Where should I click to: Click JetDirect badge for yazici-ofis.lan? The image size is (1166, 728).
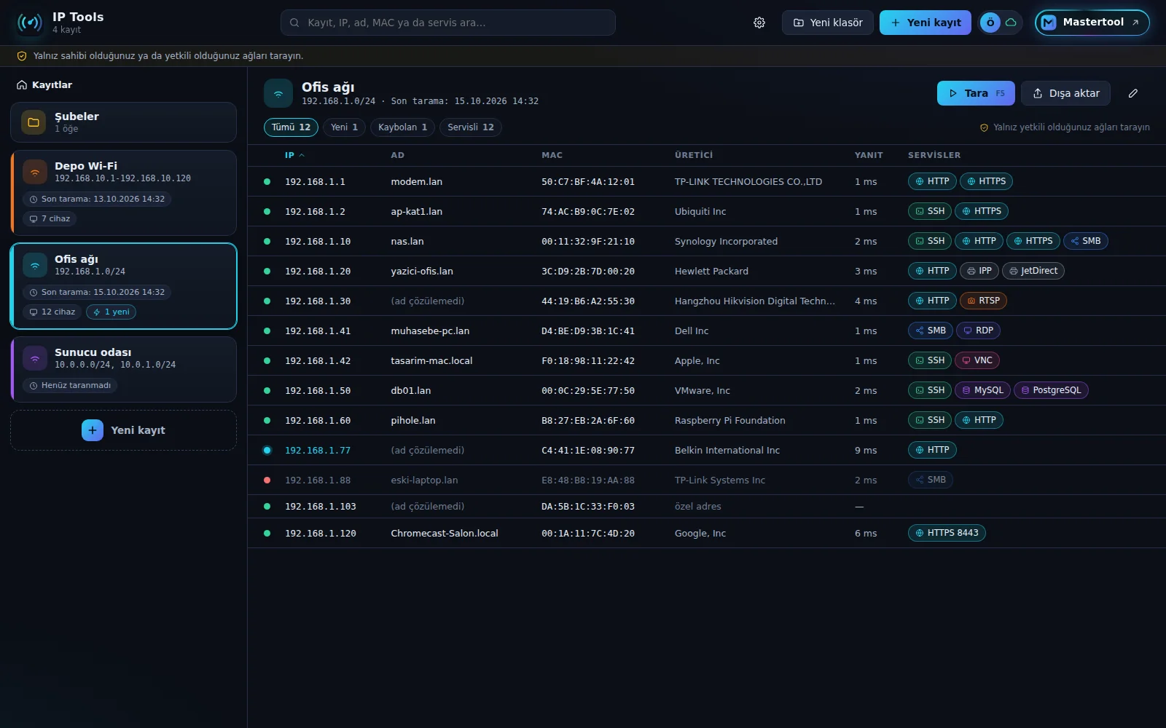pos(1033,271)
